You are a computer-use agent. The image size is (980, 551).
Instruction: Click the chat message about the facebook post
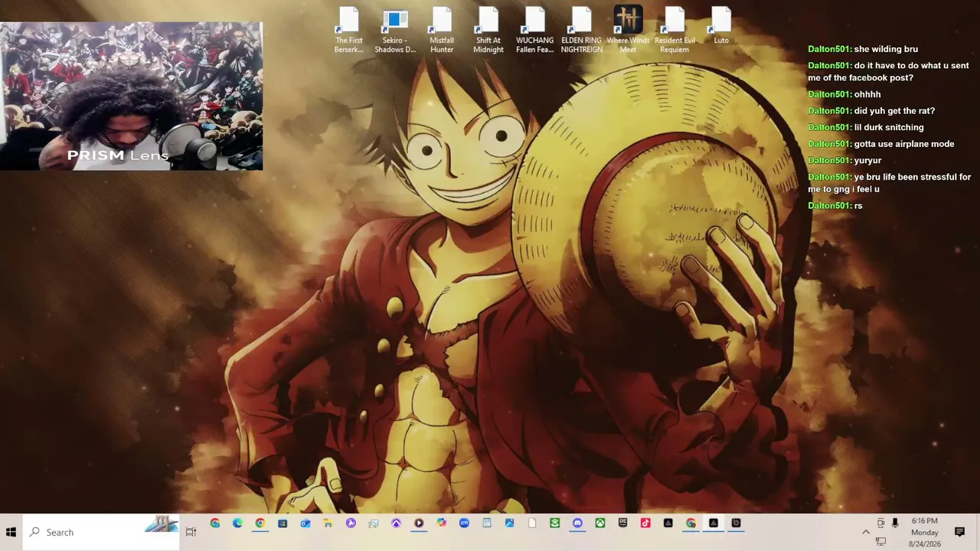coord(889,72)
